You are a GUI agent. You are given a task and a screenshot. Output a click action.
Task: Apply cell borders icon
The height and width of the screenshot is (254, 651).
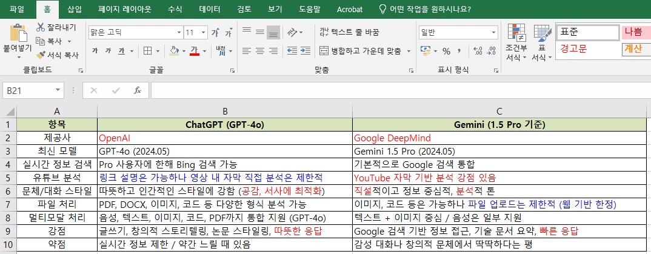click(x=147, y=51)
